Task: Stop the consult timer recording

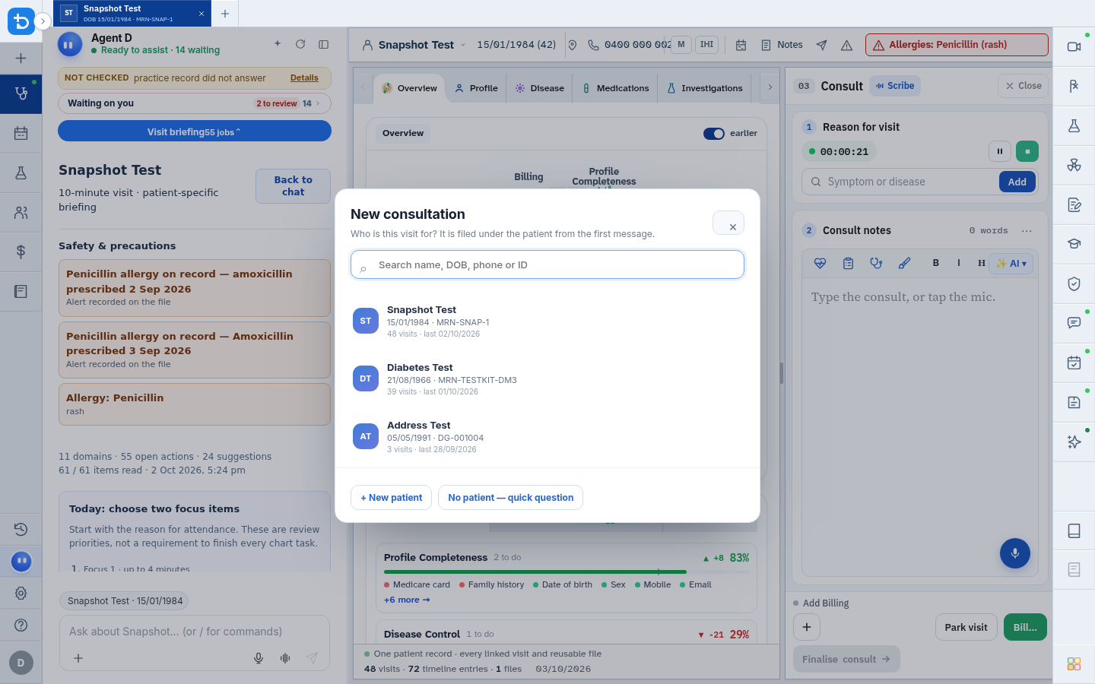Action: [1027, 151]
